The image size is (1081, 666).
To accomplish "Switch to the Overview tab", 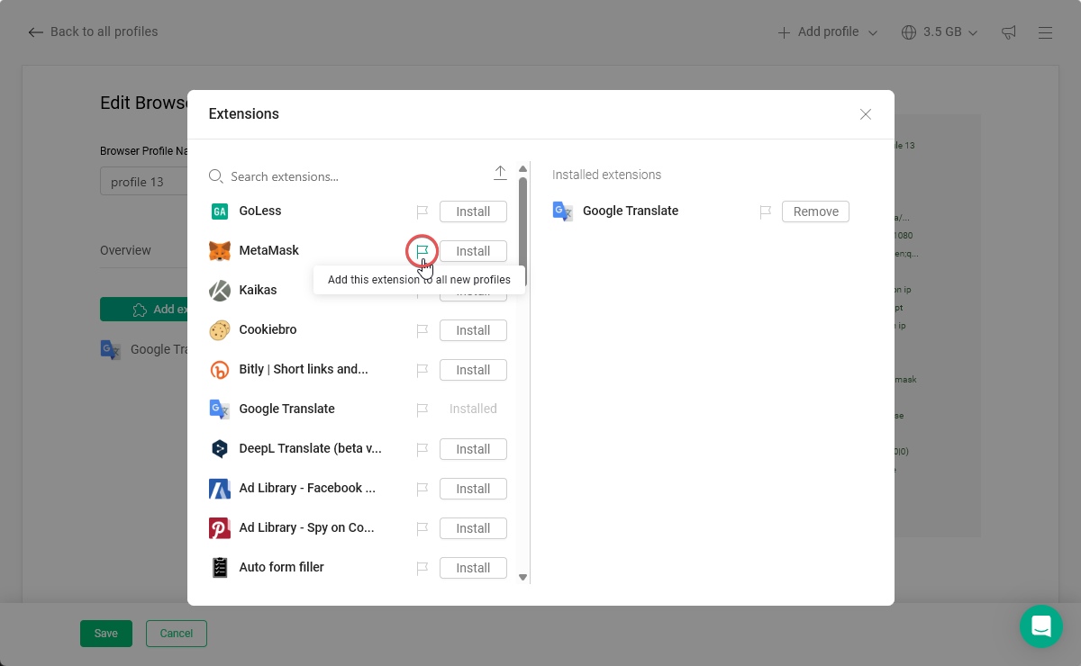I will [125, 250].
